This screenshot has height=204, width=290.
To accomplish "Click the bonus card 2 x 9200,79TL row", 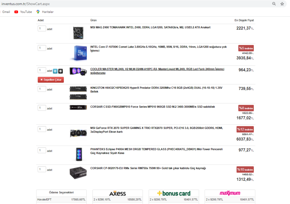I will tap(174, 200).
